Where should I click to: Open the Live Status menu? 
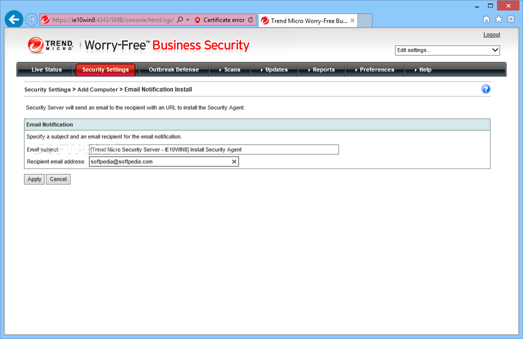tap(46, 69)
